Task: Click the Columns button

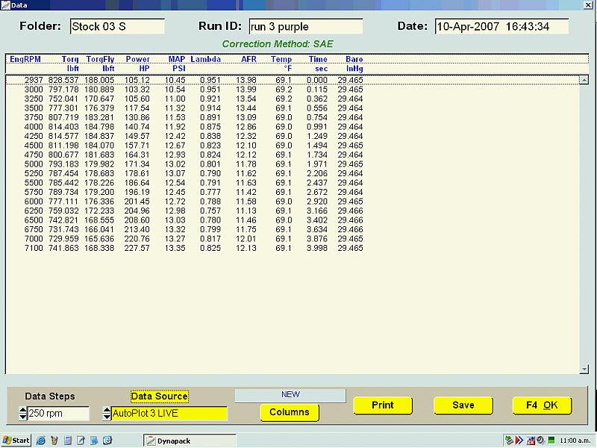Action: pos(290,412)
